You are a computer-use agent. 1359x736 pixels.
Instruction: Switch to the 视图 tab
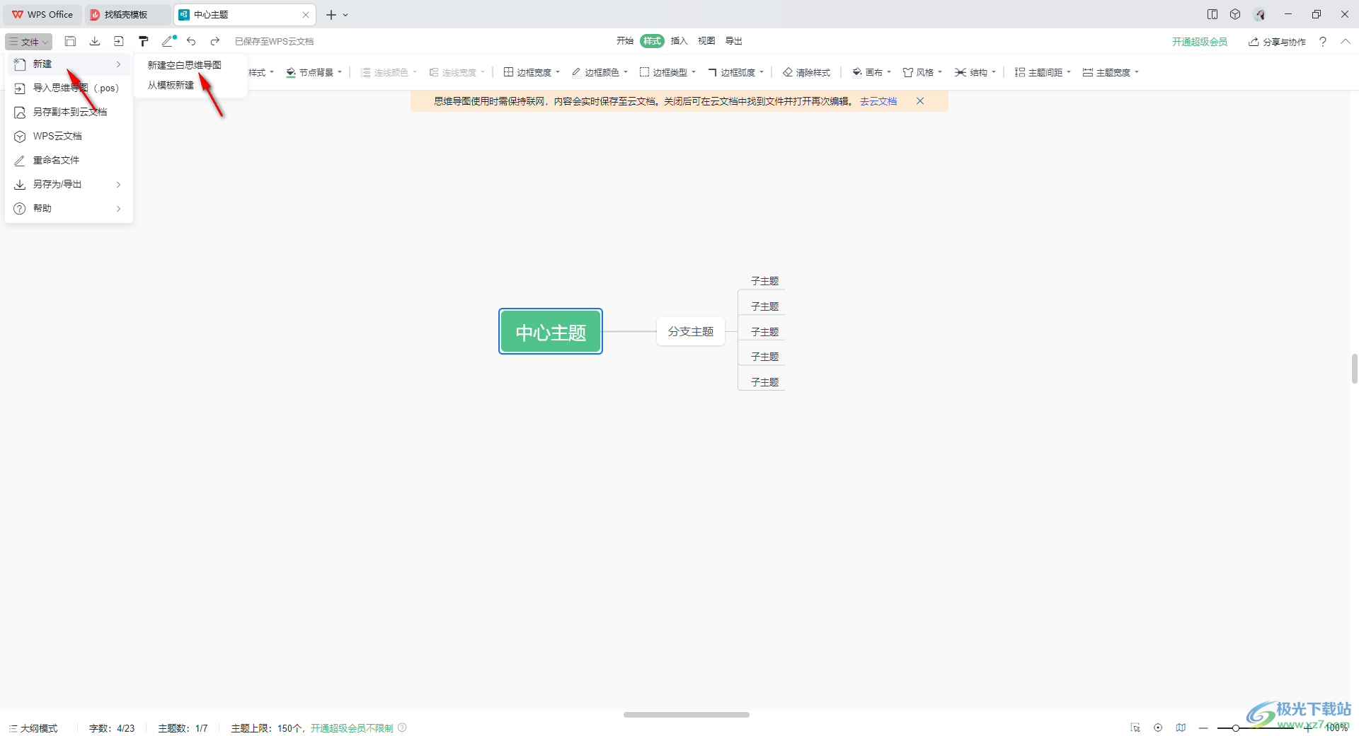706,41
